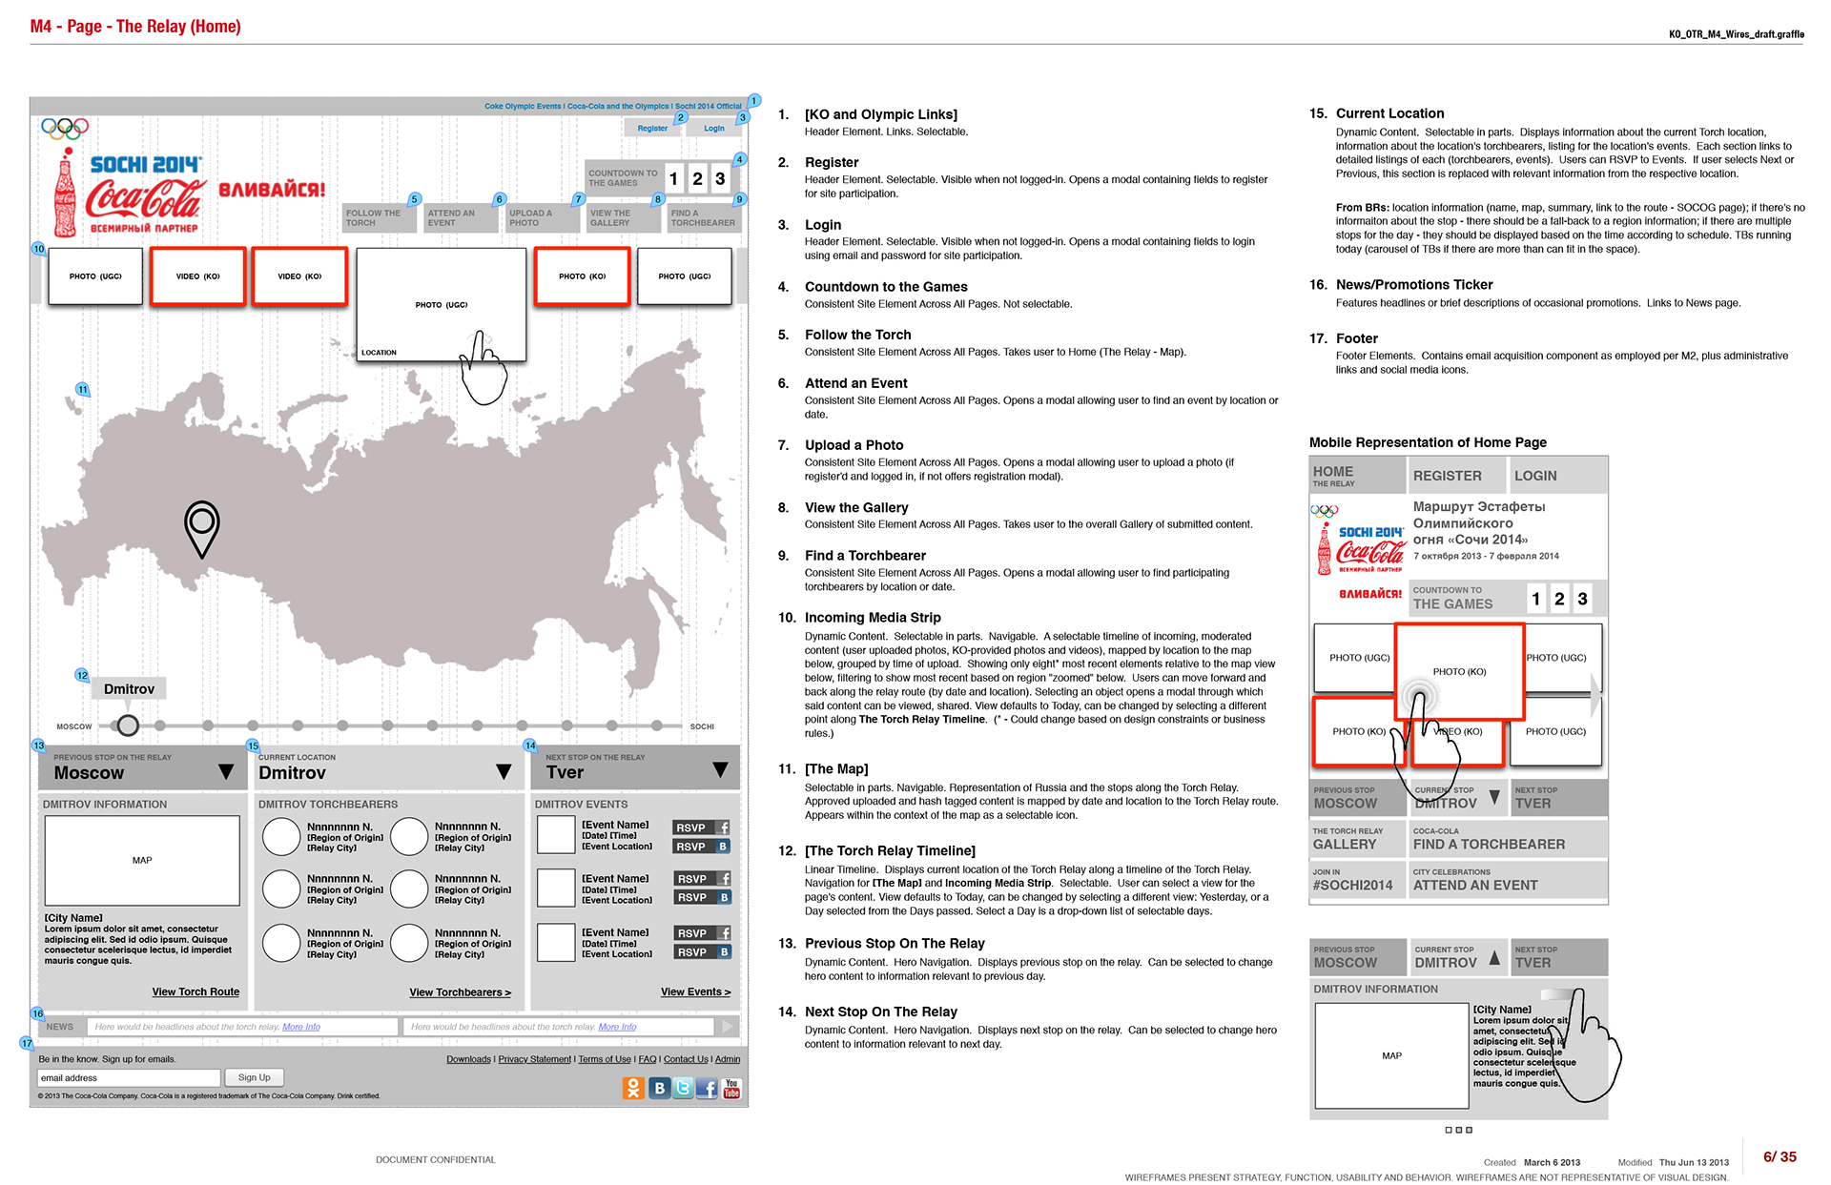Focus the email address input field

(129, 1077)
